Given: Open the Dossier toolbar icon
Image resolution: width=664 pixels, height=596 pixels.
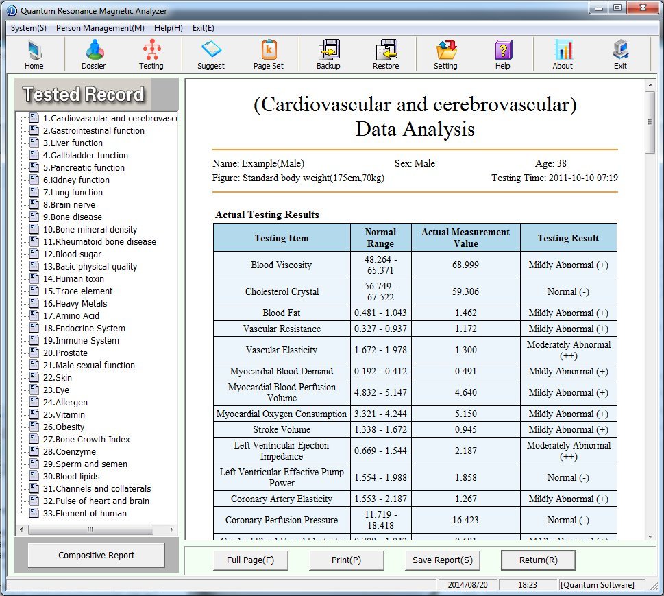Looking at the screenshot, I should click(x=95, y=55).
